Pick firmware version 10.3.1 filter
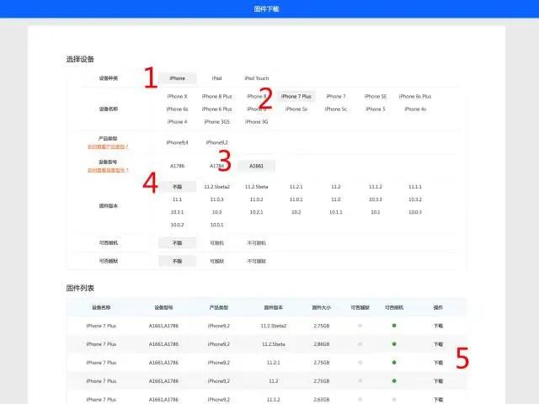The width and height of the screenshot is (539, 404). point(177,212)
